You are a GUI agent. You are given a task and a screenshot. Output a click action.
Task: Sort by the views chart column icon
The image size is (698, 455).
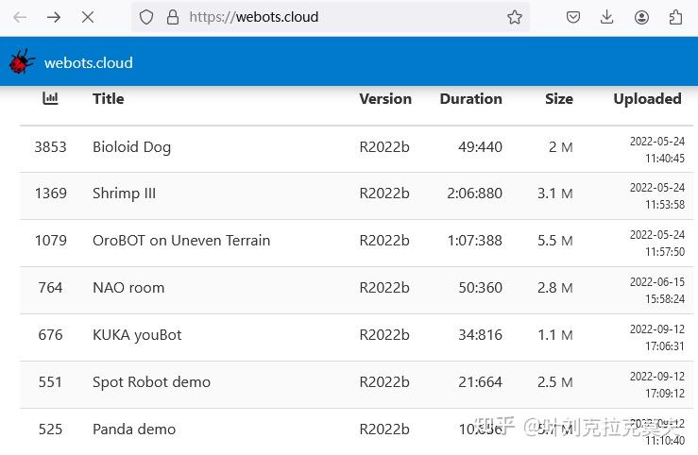[x=51, y=98]
